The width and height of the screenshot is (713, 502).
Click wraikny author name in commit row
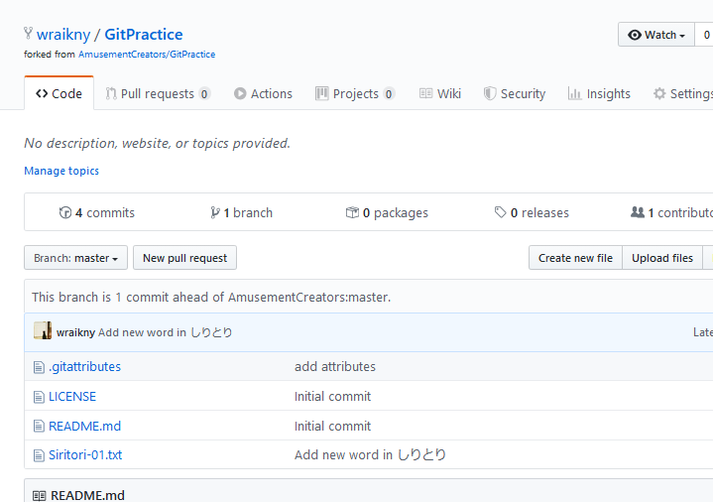pyautogui.click(x=75, y=332)
